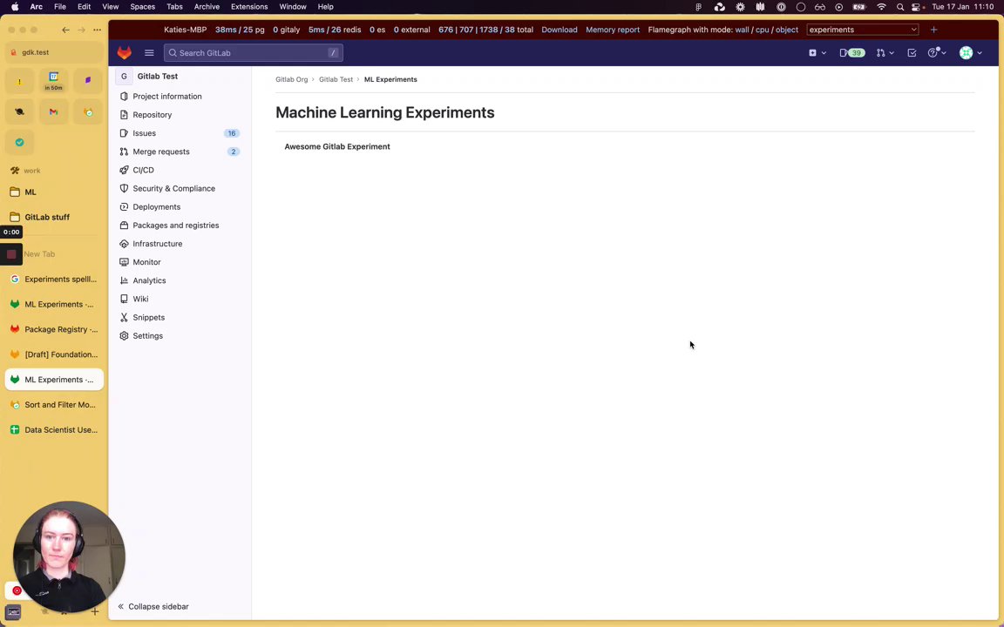Collapse sidebar
Screen dimensions: 1004x627
[x=153, y=606]
